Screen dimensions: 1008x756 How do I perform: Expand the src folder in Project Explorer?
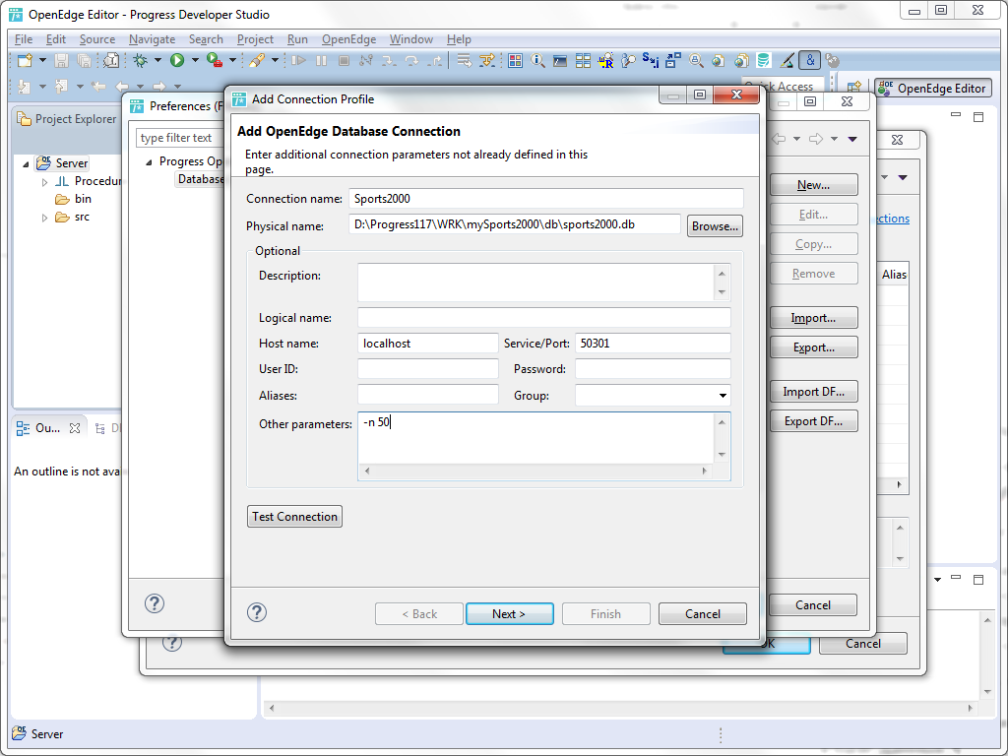(x=44, y=218)
